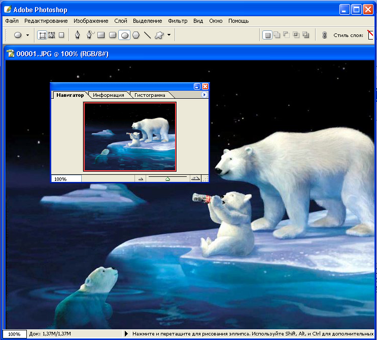Click the Adobe Photoshop application icon

(8, 9)
